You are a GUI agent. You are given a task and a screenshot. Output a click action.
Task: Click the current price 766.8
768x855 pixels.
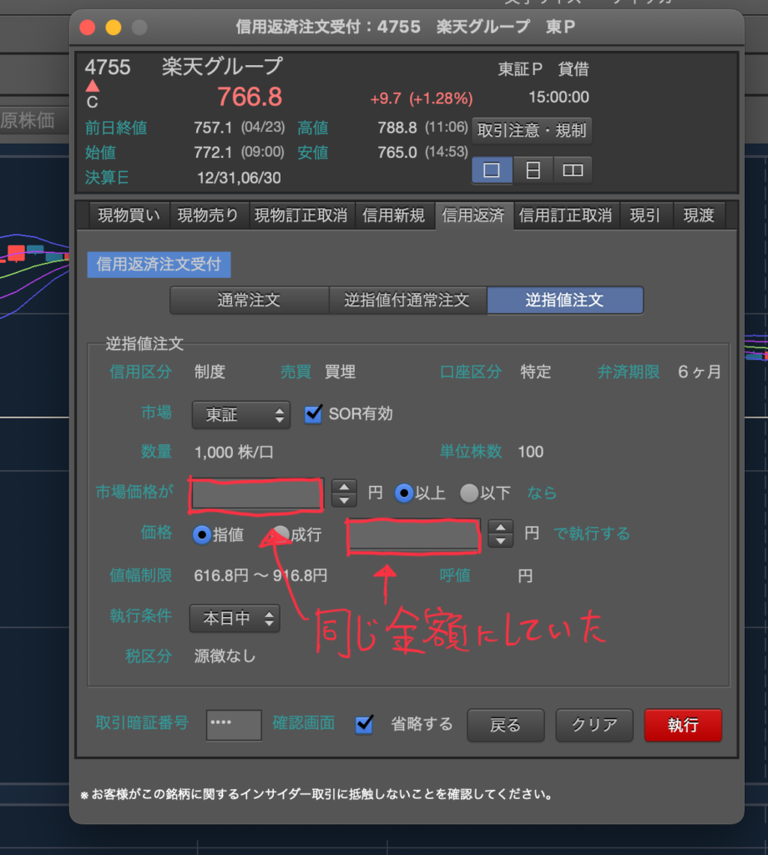tap(250, 97)
